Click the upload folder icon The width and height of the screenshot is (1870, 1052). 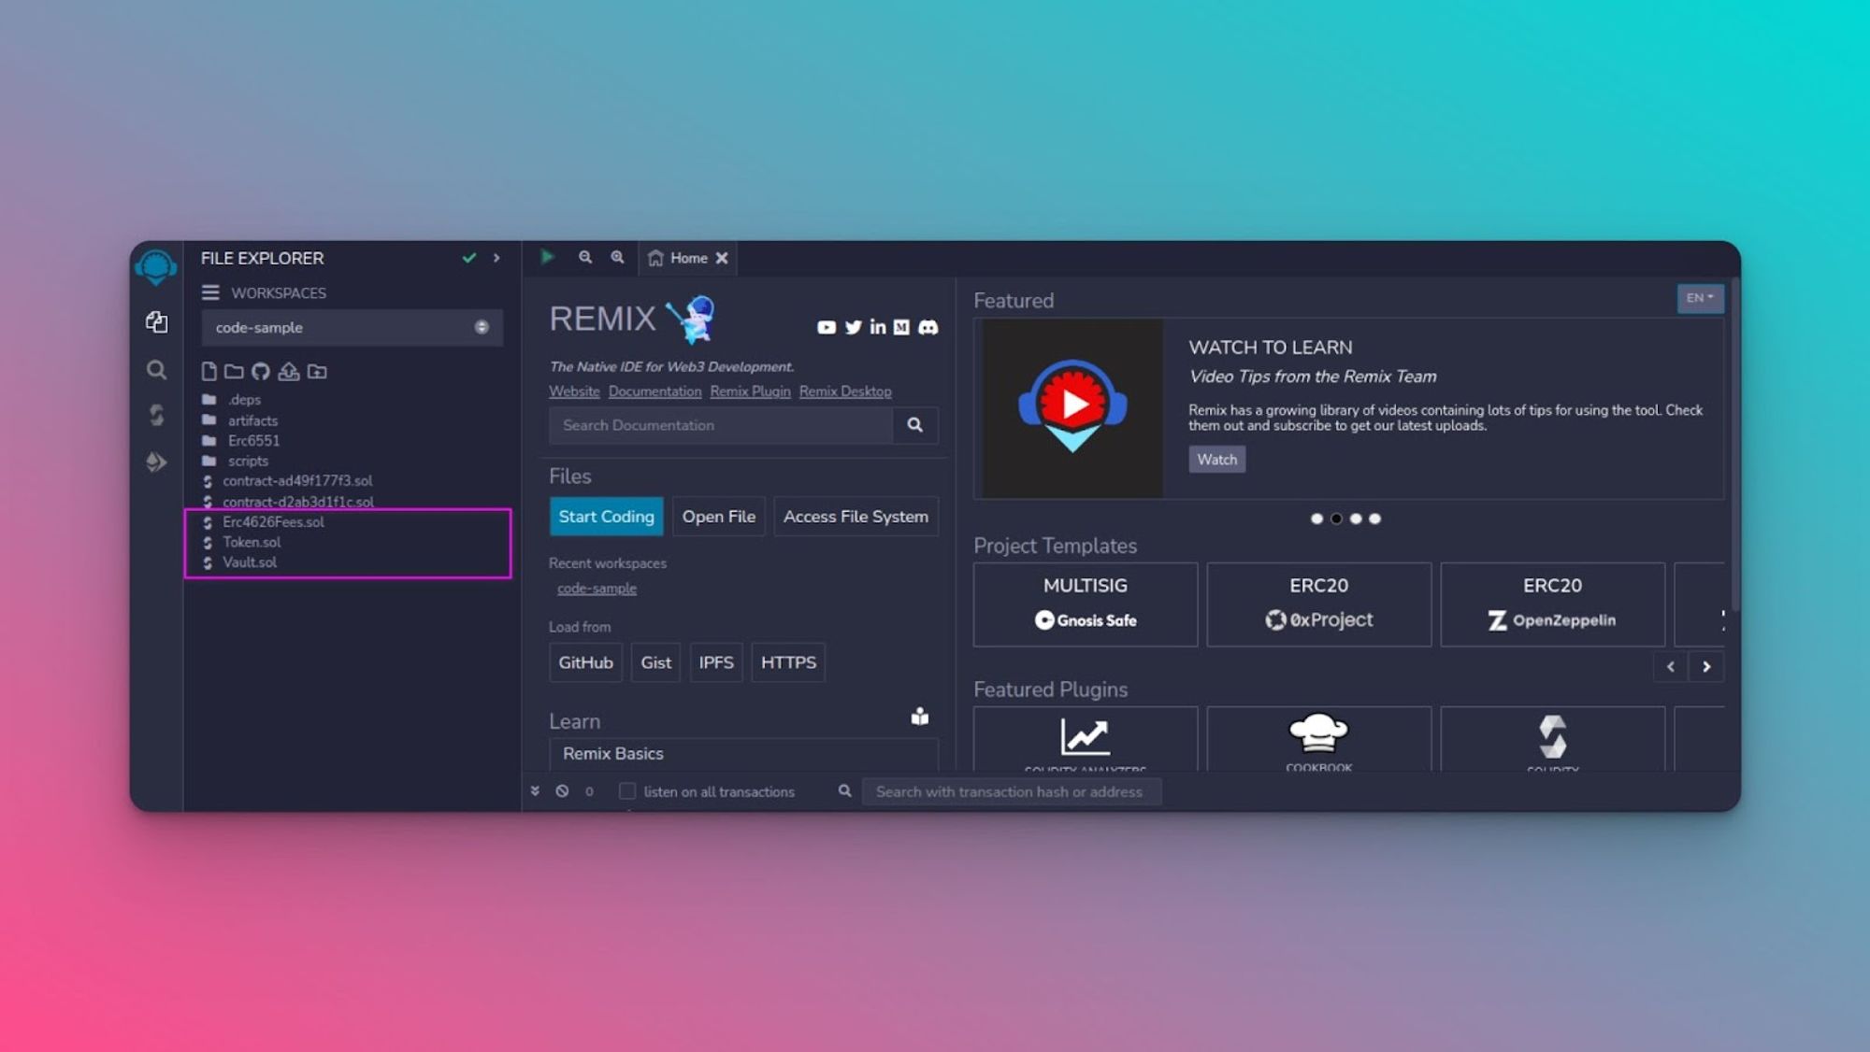tap(317, 372)
